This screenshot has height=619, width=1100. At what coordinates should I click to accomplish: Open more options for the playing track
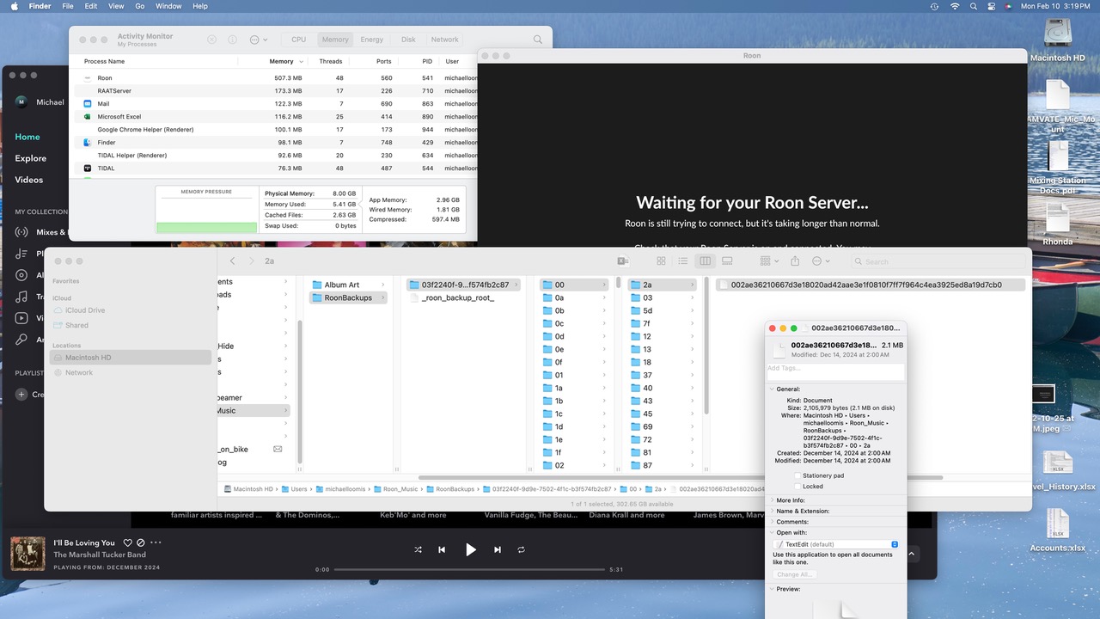(156, 542)
